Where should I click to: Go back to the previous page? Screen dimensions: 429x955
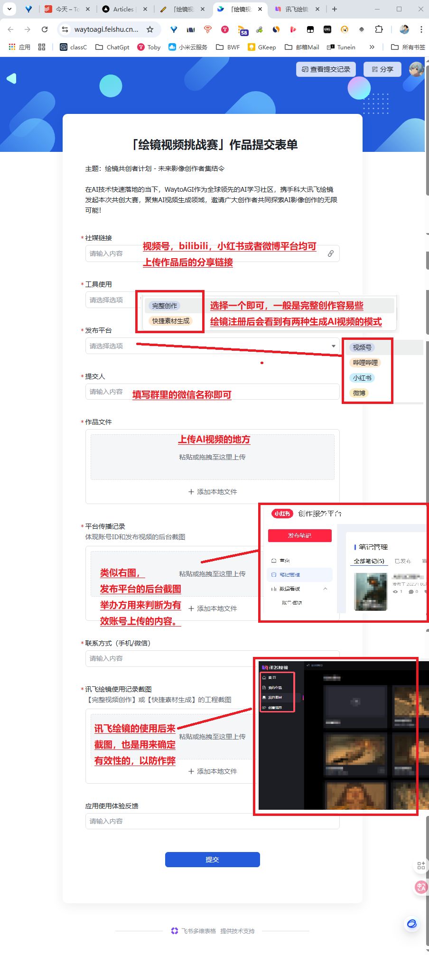10,29
